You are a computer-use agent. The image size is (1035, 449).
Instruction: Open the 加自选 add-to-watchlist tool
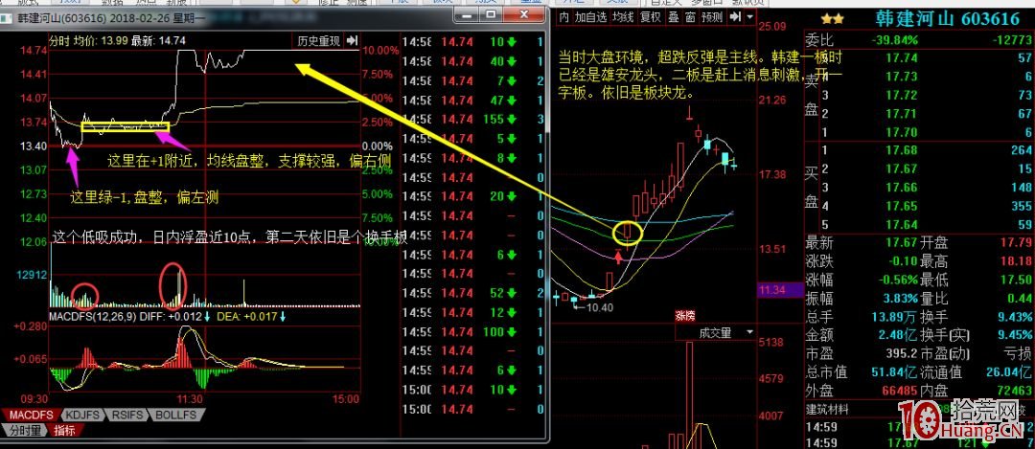[x=589, y=17]
